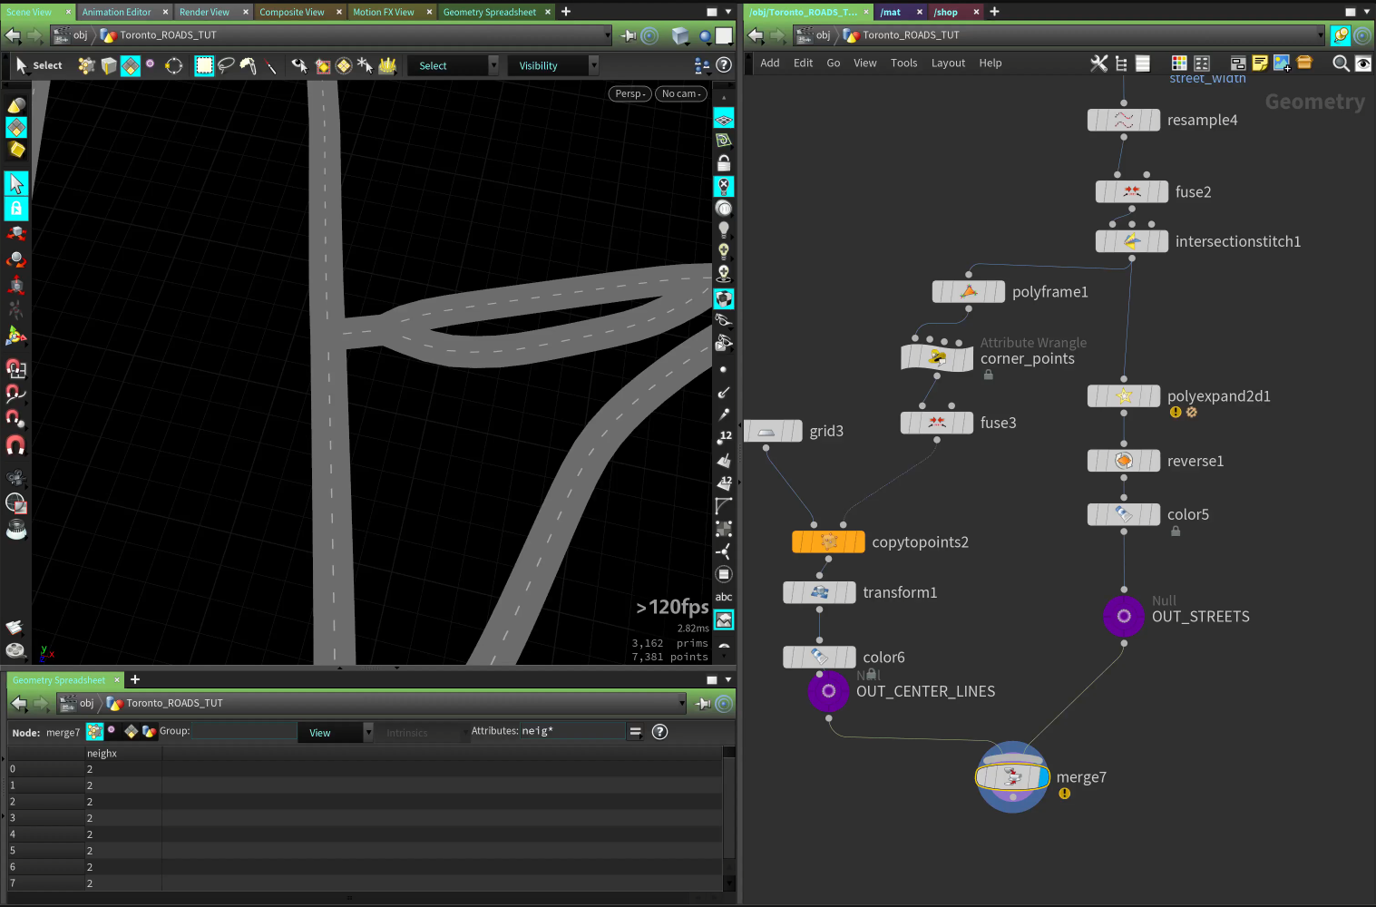Click the lock icon on corner_points wrangle
This screenshot has width=1376, height=907.
tap(988, 375)
